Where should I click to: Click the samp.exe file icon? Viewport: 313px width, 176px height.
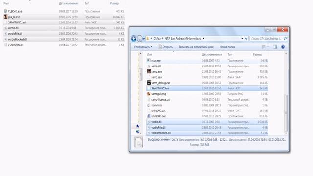(x=149, y=71)
